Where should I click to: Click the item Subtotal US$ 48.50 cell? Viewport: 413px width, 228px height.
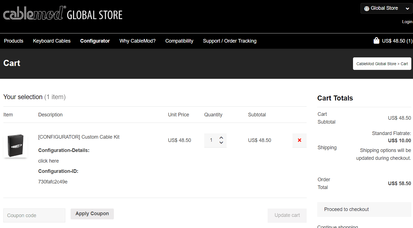point(260,140)
